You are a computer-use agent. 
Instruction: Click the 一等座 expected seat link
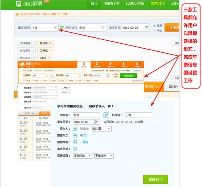pyautogui.click(x=84, y=142)
